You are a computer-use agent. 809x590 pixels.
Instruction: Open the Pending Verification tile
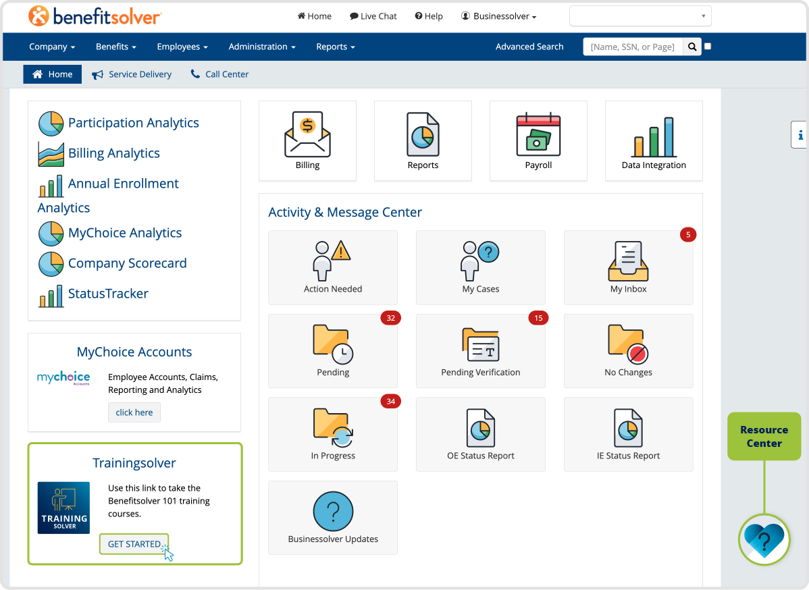click(x=481, y=351)
